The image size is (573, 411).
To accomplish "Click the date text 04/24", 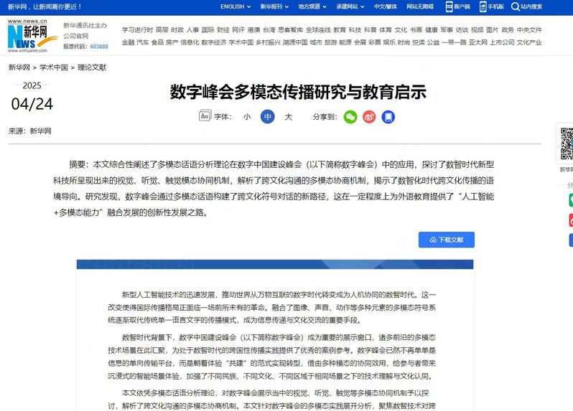I will click(32, 104).
